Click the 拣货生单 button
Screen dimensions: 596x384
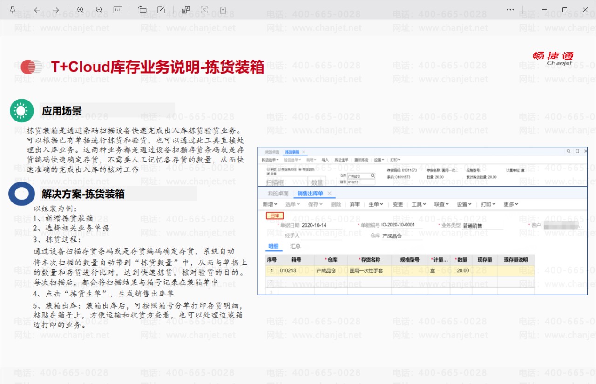click(x=341, y=160)
